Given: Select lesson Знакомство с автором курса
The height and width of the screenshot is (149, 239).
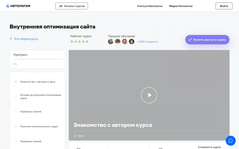Looking at the screenshot, I should pos(37,82).
